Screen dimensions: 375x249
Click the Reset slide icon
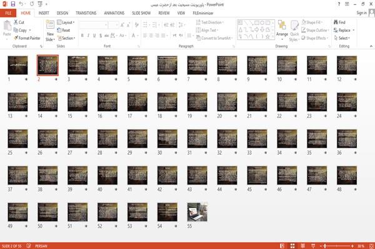coord(59,30)
